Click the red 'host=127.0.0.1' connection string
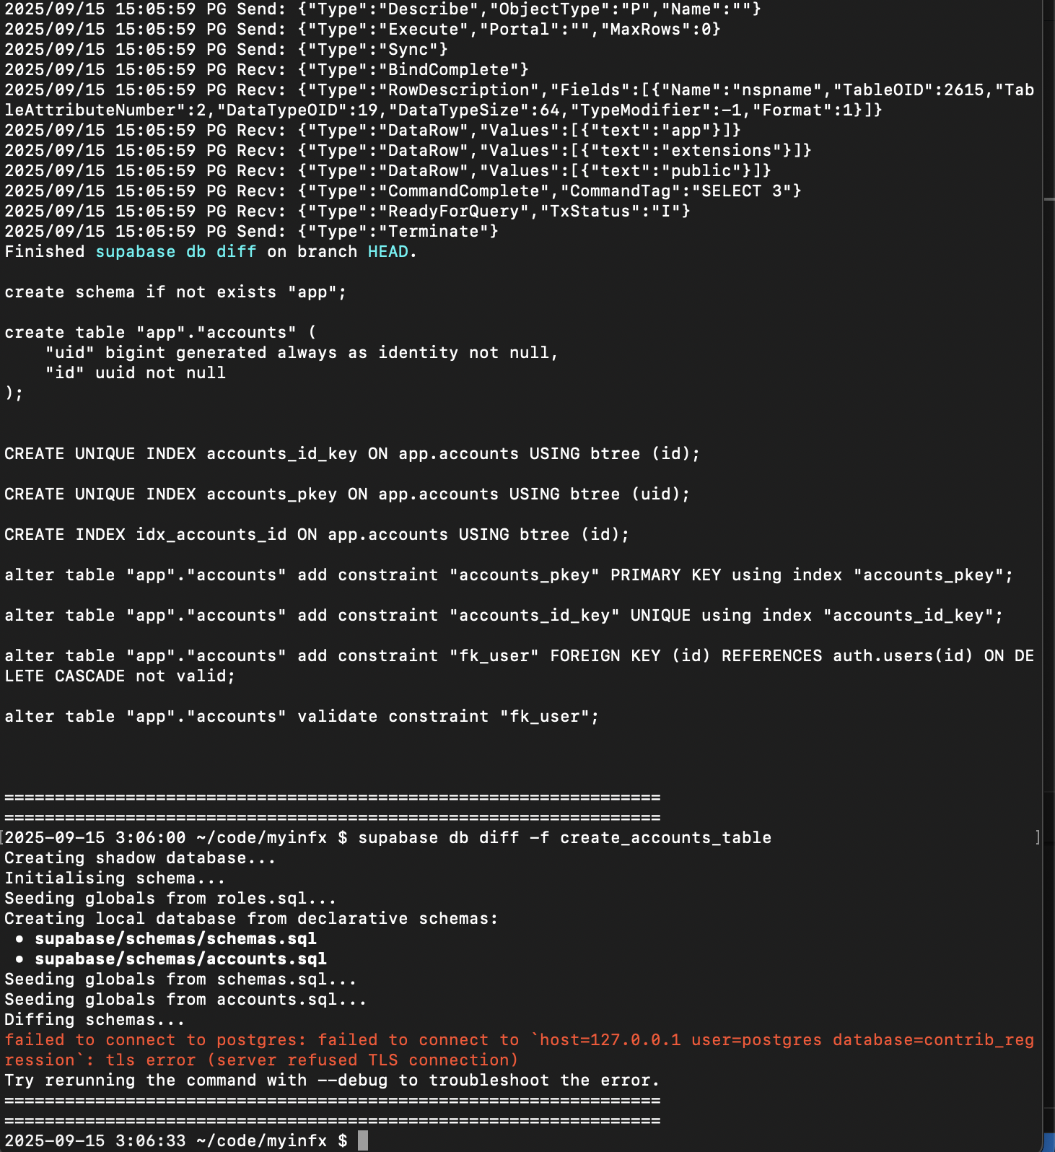The width and height of the screenshot is (1055, 1152). pyautogui.click(x=610, y=1040)
